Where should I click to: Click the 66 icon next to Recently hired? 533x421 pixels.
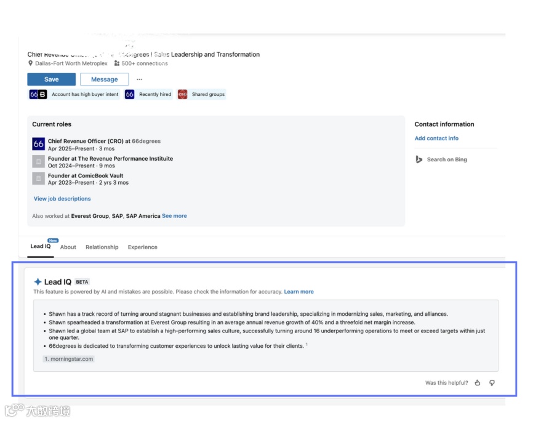[x=129, y=94]
